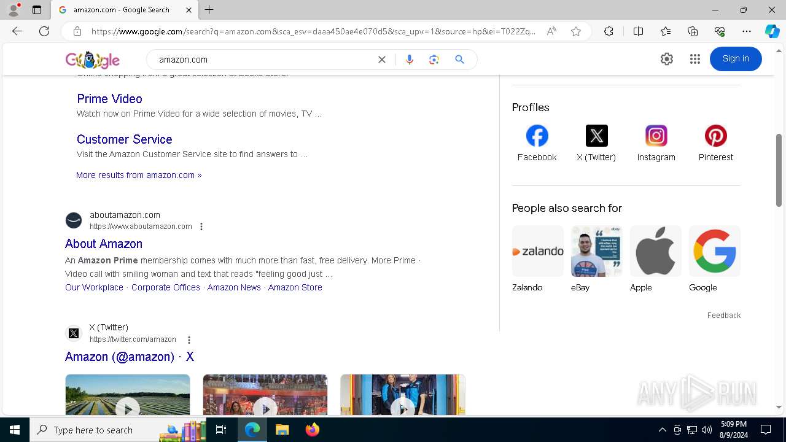Open a new browser tab
786x442 pixels.
pyautogui.click(x=209, y=10)
